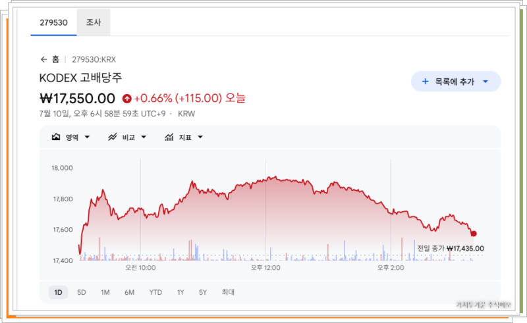Screen dimensions: 527x323
Task: Click the 7월 10일 timestamp text
Action: [x=102, y=114]
